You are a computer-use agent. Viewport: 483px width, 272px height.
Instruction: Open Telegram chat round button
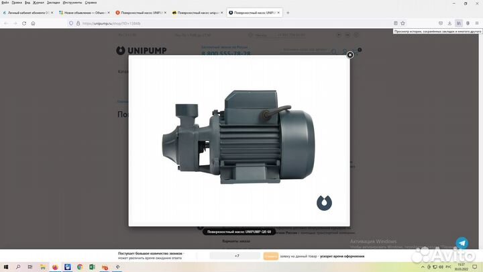(x=462, y=243)
